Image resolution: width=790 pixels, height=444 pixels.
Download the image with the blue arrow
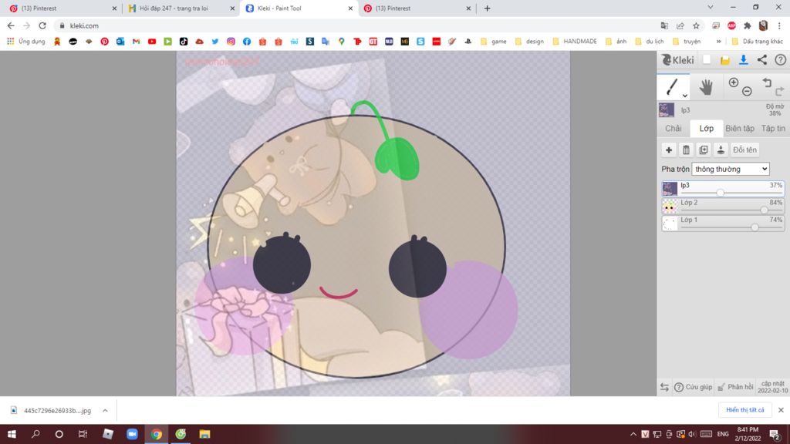(x=743, y=60)
